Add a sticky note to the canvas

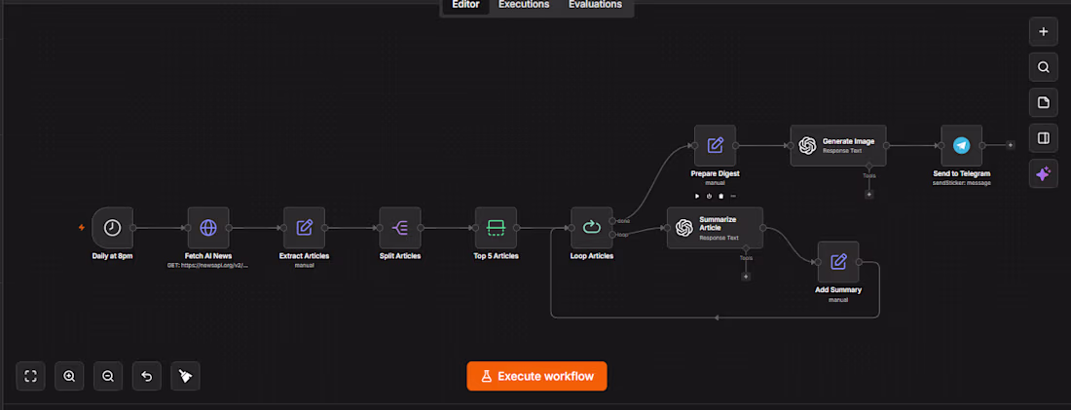coord(1043,102)
